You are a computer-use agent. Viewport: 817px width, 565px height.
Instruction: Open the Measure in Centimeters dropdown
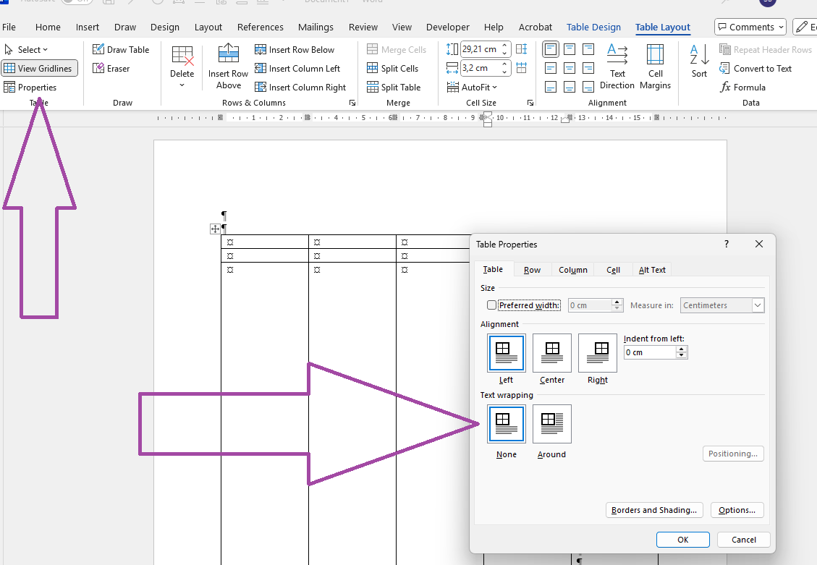(722, 305)
